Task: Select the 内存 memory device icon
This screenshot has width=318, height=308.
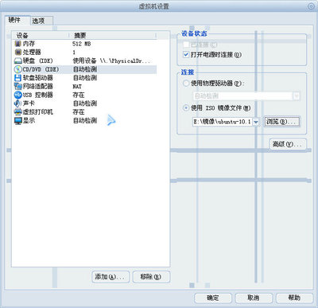Action: (18, 44)
